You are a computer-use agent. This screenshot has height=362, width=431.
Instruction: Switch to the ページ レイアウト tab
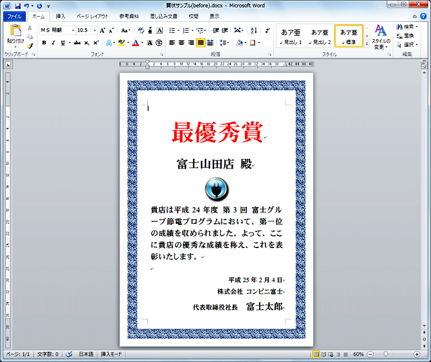coord(93,17)
